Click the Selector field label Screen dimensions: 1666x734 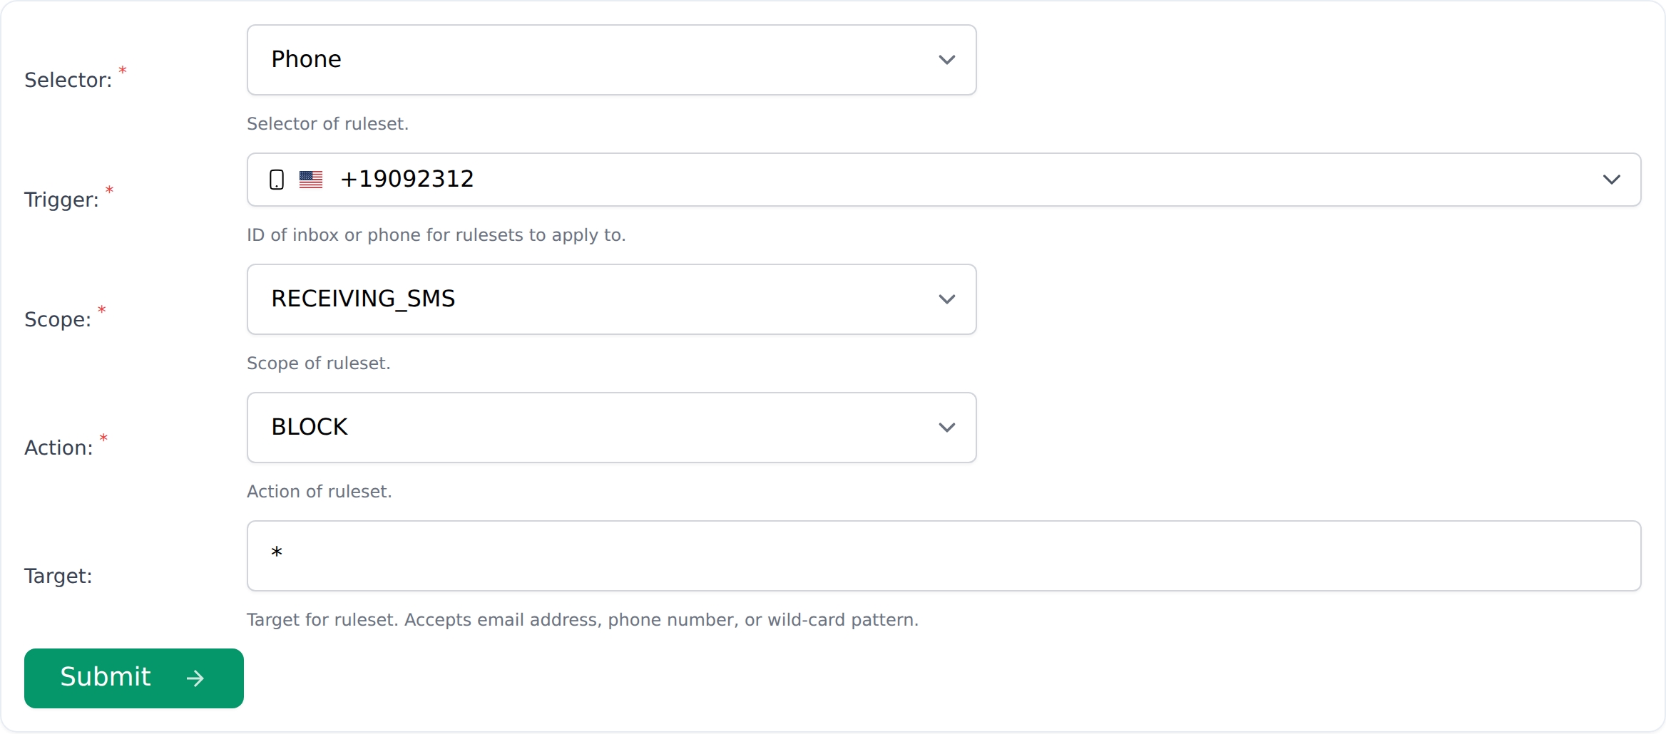(x=68, y=80)
